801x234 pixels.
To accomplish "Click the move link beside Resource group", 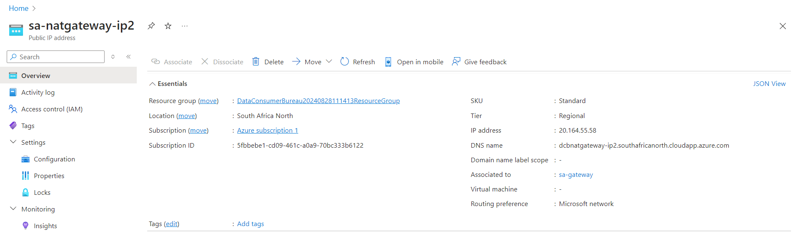I will 208,101.
